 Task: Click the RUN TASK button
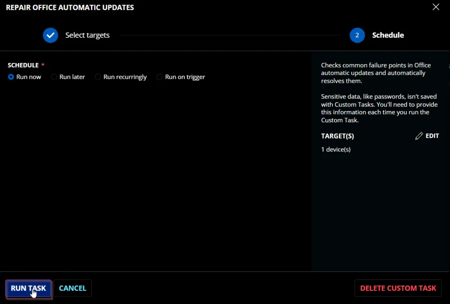point(28,288)
